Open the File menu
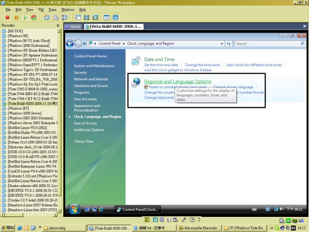The height and width of the screenshot is (232, 309). pos(8,10)
